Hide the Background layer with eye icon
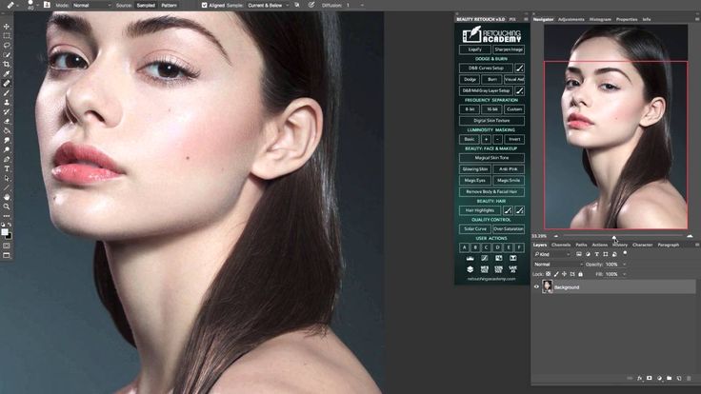This screenshot has height=394, width=701. 536,286
